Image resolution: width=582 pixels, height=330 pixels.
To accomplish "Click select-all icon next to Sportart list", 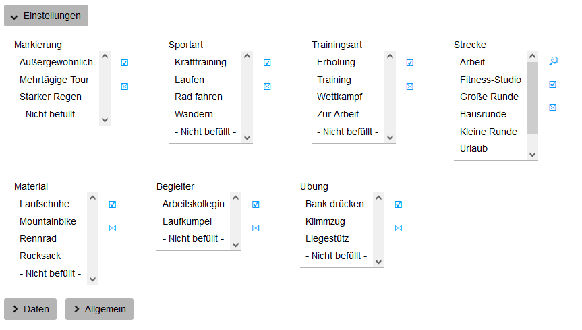I will coord(267,63).
